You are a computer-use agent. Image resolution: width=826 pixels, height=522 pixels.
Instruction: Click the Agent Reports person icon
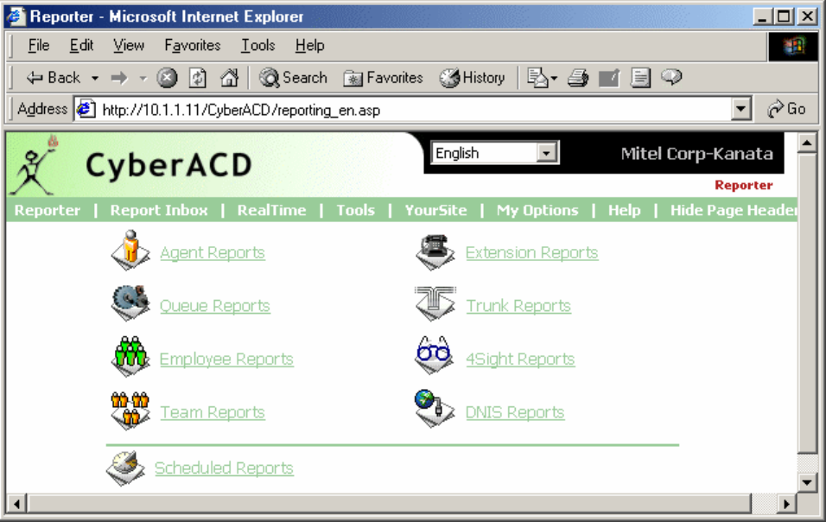(x=130, y=250)
